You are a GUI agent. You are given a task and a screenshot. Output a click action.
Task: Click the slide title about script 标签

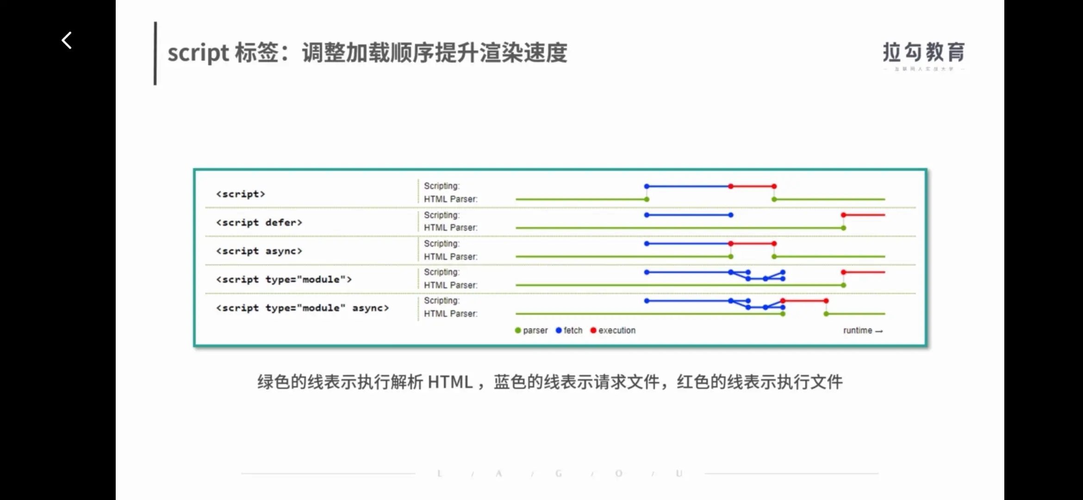[367, 53]
